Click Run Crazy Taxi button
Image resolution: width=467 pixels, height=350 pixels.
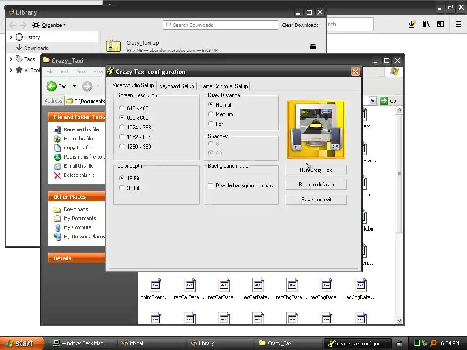(316, 170)
